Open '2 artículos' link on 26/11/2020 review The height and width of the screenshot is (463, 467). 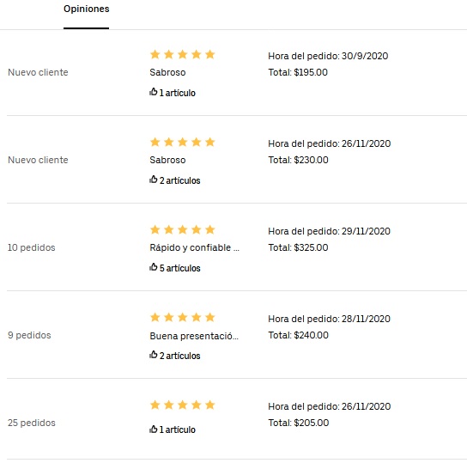(x=180, y=180)
